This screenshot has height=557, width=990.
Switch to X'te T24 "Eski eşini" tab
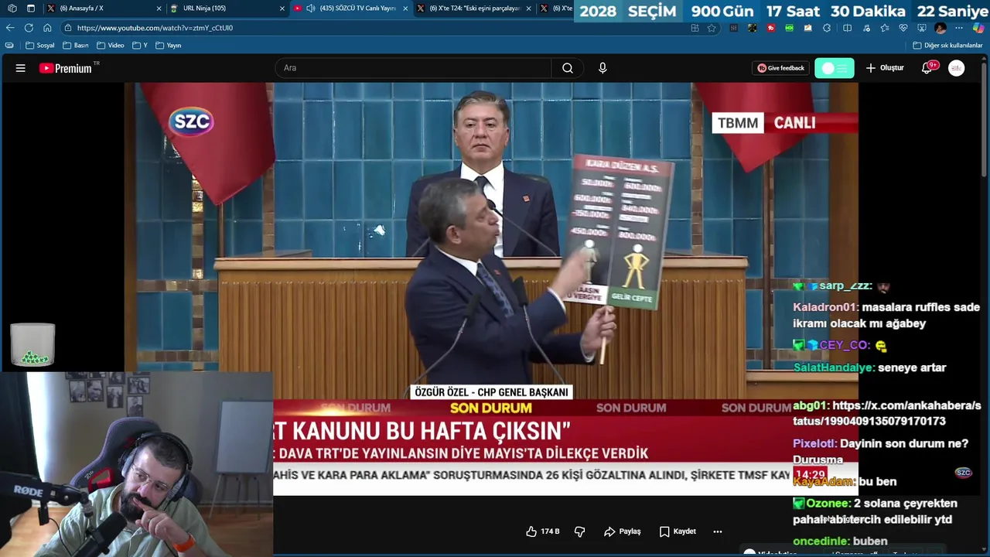click(x=475, y=9)
